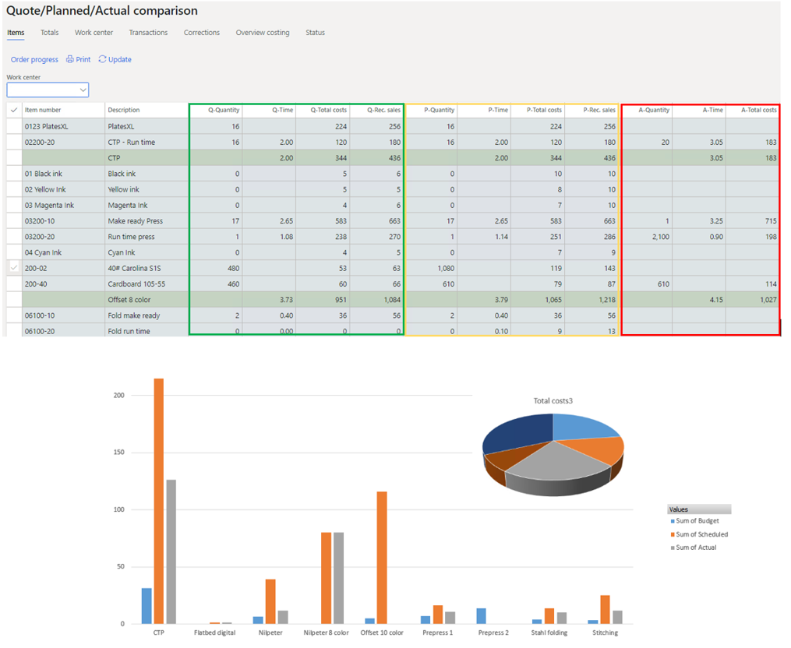Click the tall orange CTP bar in the chart
Viewport: 791px width, 648px height.
(158, 498)
